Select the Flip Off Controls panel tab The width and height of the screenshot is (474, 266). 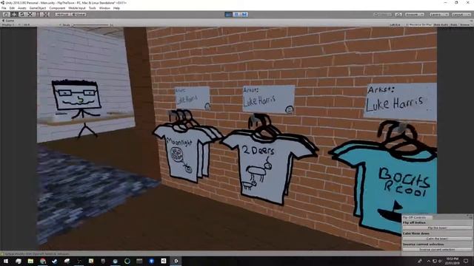pyautogui.click(x=417, y=217)
